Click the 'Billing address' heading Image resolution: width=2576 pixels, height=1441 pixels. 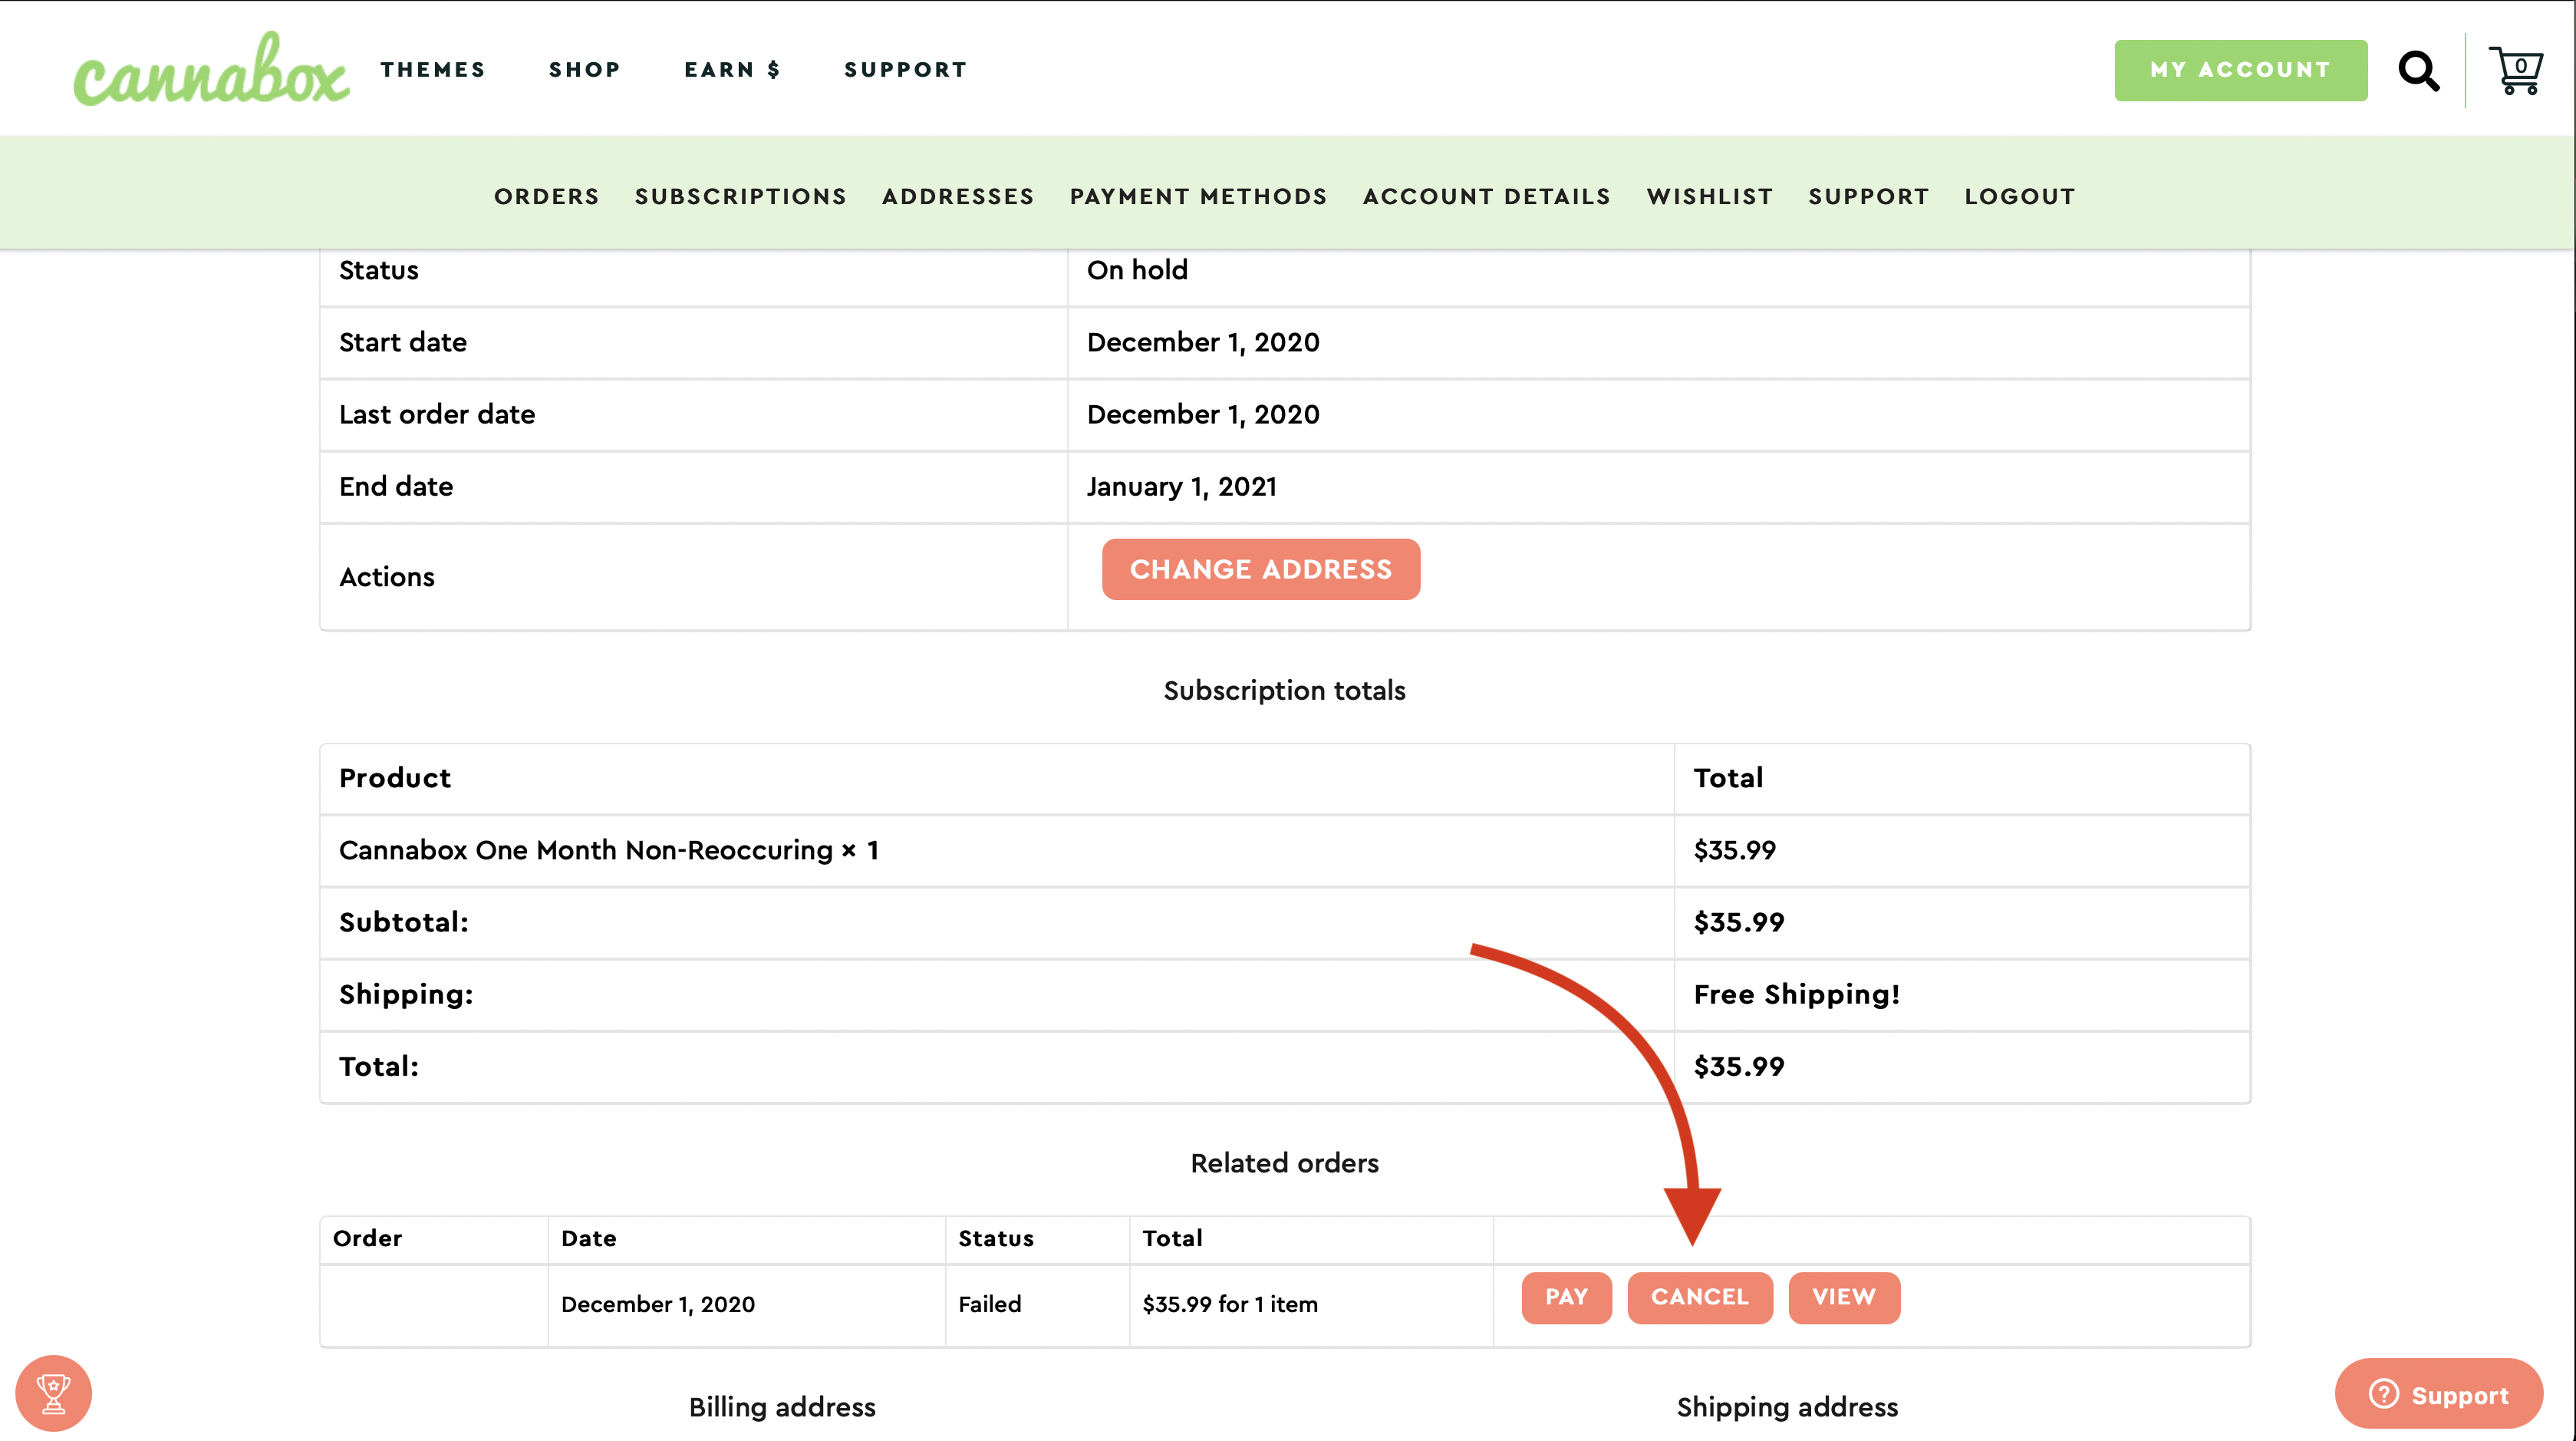click(x=782, y=1407)
